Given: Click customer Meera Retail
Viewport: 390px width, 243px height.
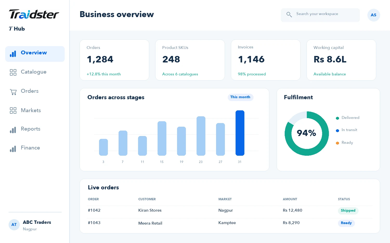Looking at the screenshot, I should point(150,223).
